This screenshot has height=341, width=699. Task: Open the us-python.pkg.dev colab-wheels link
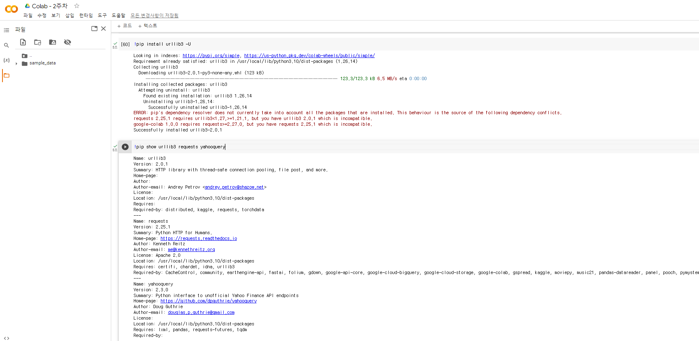point(309,56)
